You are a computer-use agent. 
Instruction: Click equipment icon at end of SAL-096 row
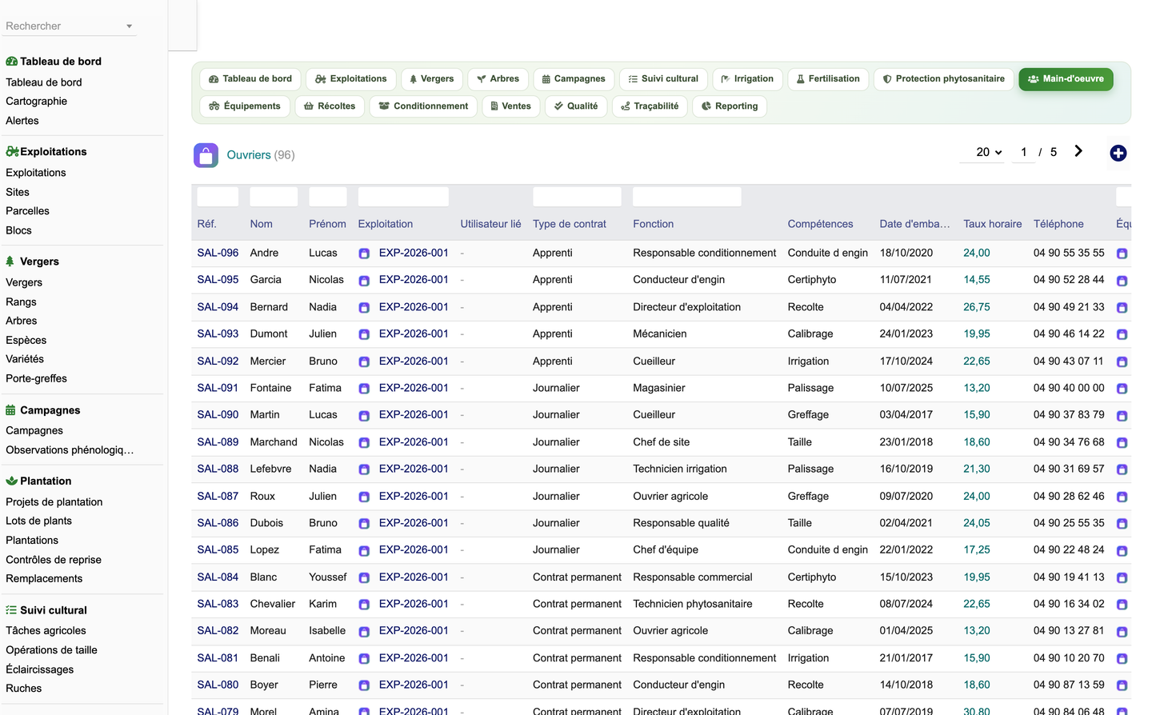click(x=1122, y=254)
